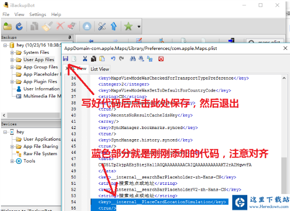The height and width of the screenshot is (211, 290).
Task: Click the blue up-arrow upload icon
Action: coord(113,26)
